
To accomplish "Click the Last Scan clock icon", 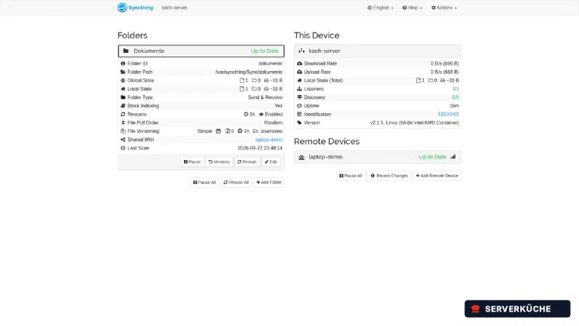I will [123, 148].
